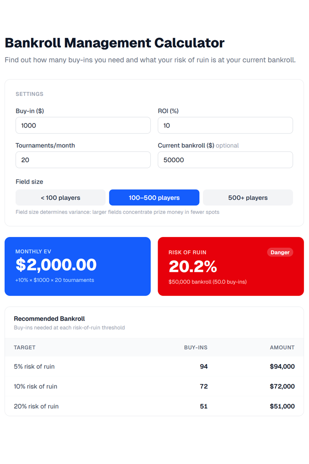The width and height of the screenshot is (309, 464).
Task: Click the Buy-in ($) input field
Action: point(83,125)
